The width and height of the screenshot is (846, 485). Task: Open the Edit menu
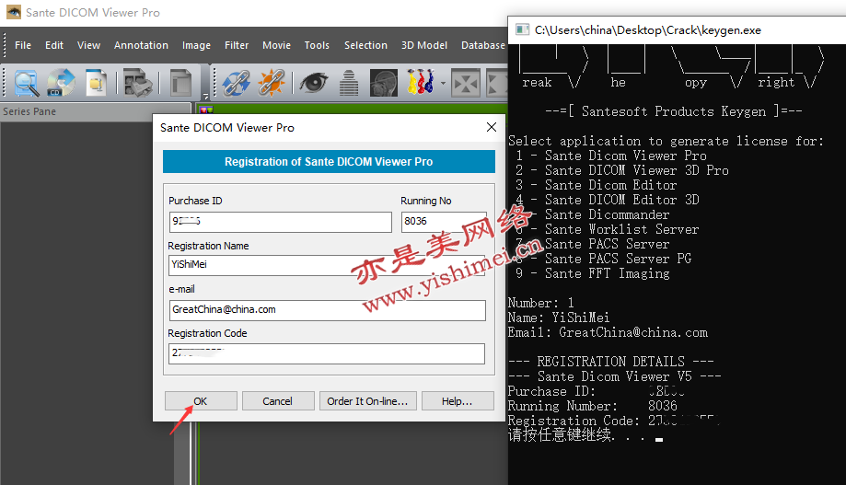click(x=54, y=45)
